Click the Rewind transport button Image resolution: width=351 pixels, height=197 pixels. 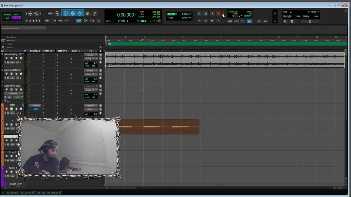pos(205,21)
